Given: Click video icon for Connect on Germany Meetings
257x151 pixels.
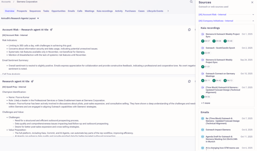Looking at the screenshot, I should point(203,74).
